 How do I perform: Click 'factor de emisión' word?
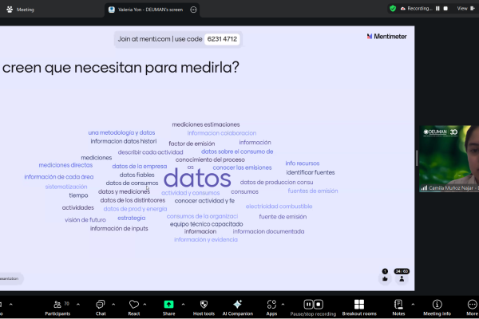coord(192,144)
